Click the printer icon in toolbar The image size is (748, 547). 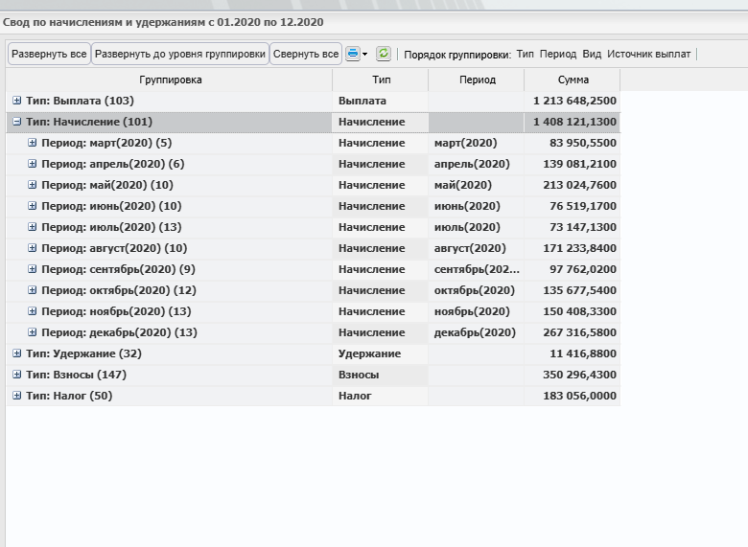click(x=353, y=54)
